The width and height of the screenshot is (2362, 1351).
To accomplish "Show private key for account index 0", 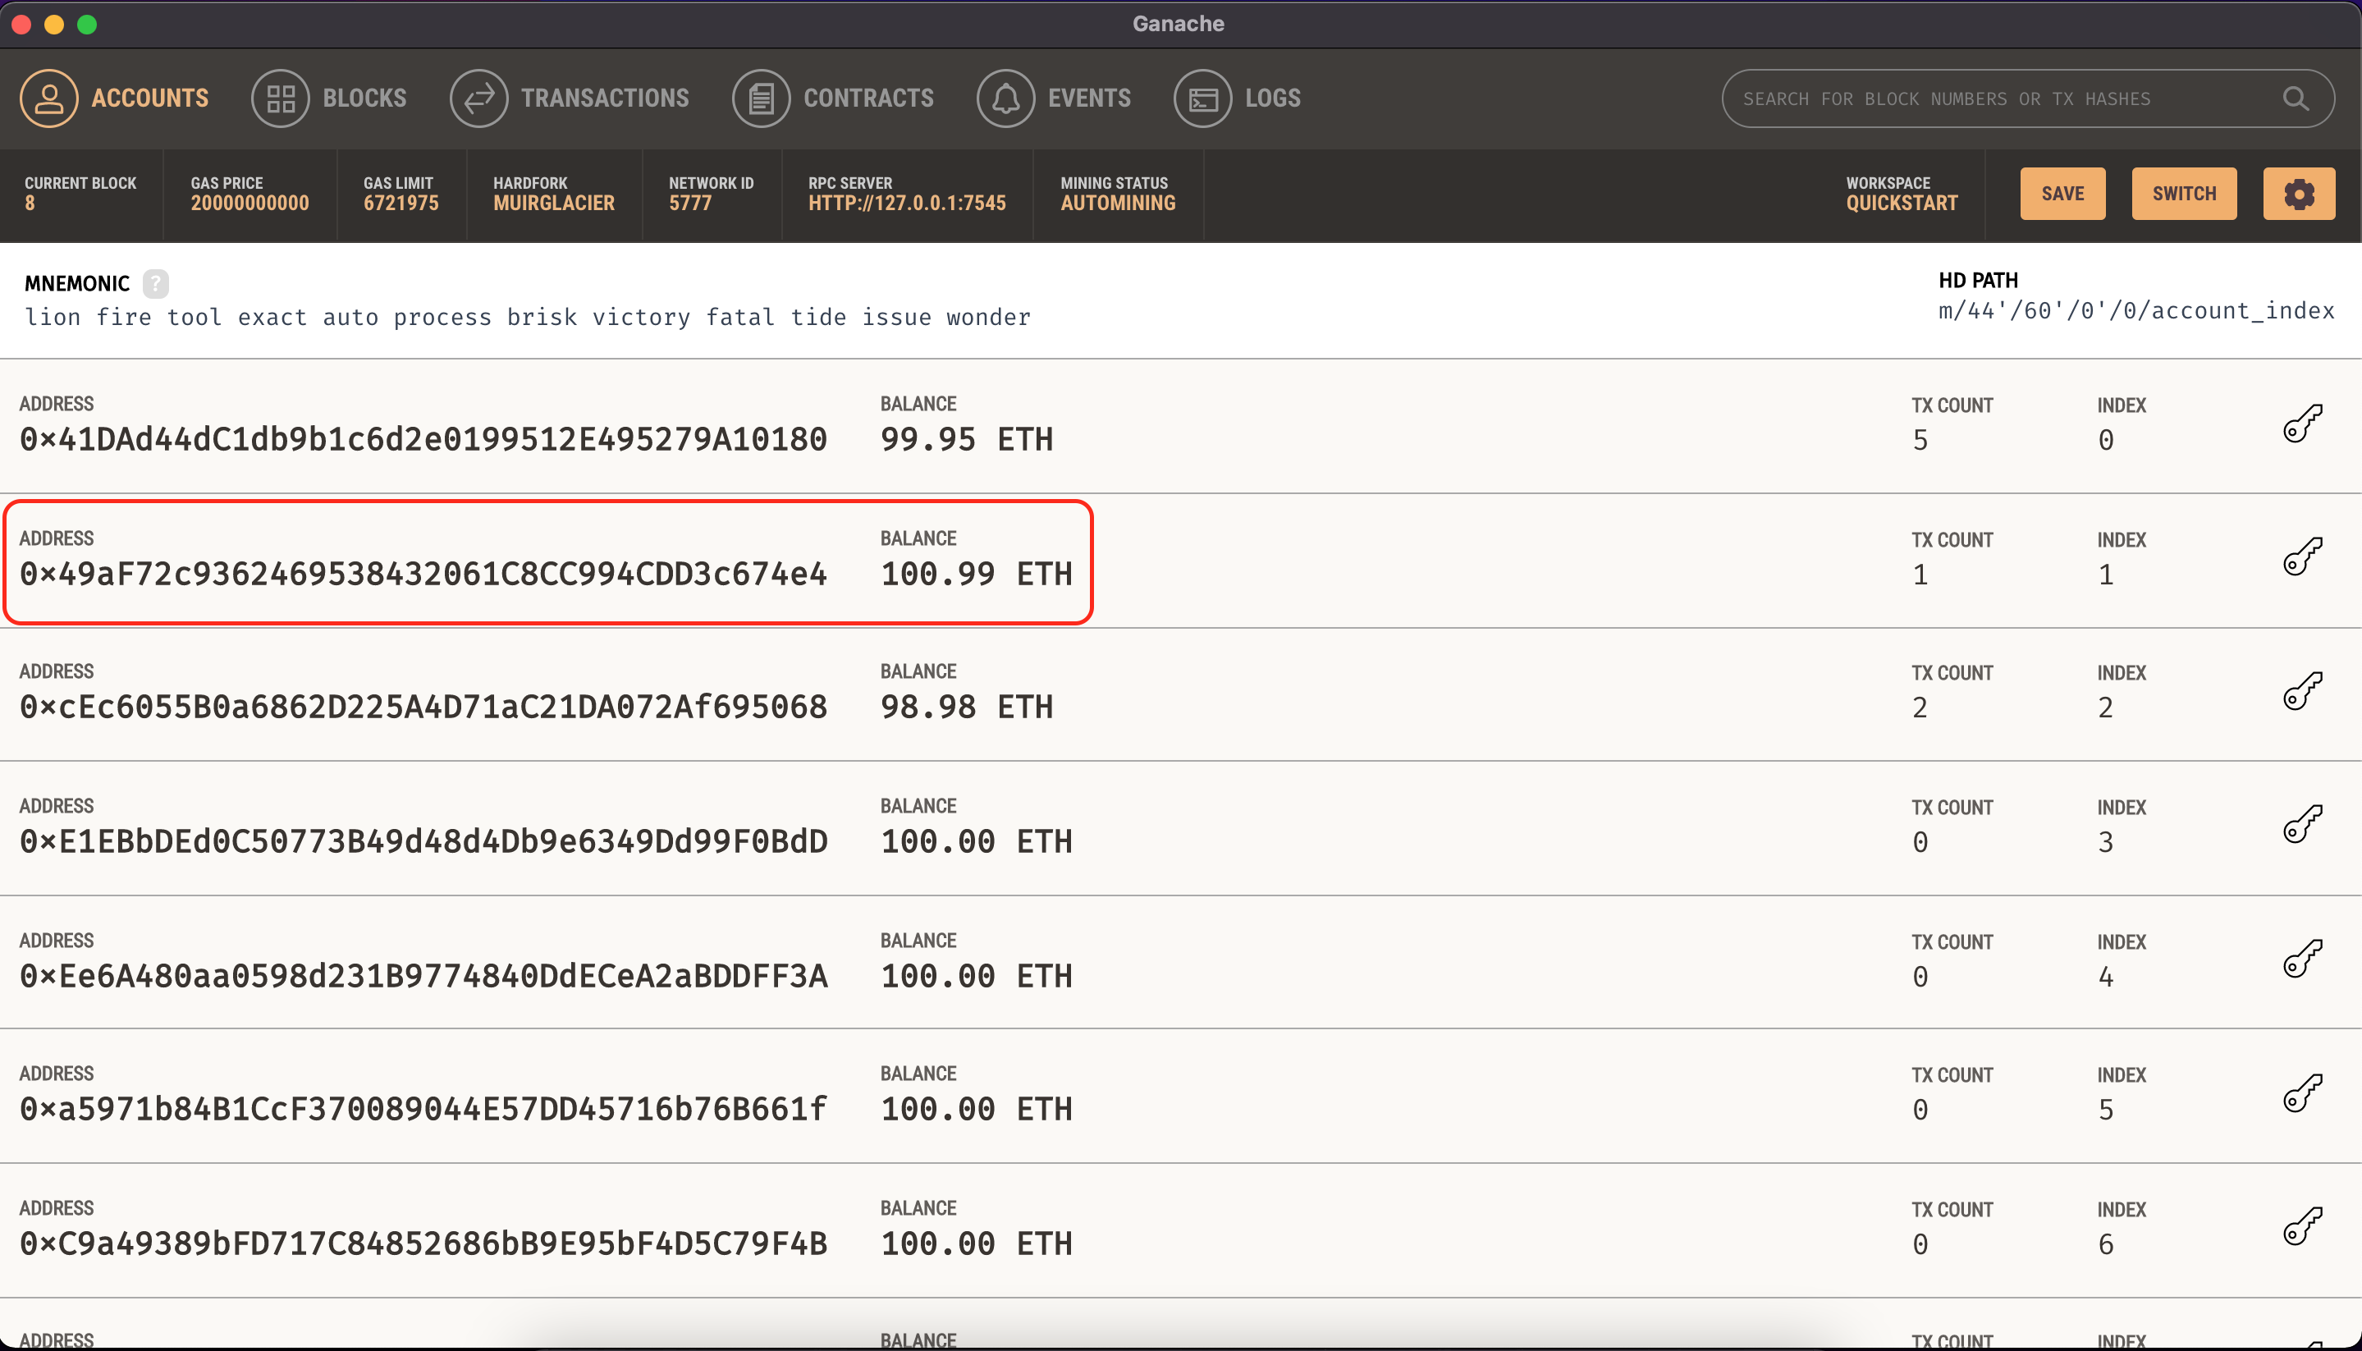I will tap(2302, 424).
